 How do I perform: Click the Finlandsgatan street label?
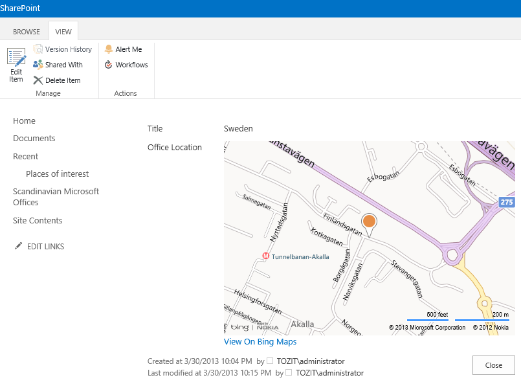343,225
